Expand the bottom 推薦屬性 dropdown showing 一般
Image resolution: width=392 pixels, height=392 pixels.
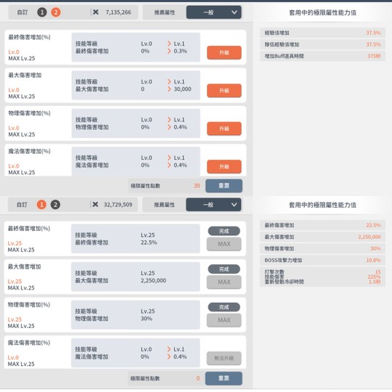[x=213, y=205]
